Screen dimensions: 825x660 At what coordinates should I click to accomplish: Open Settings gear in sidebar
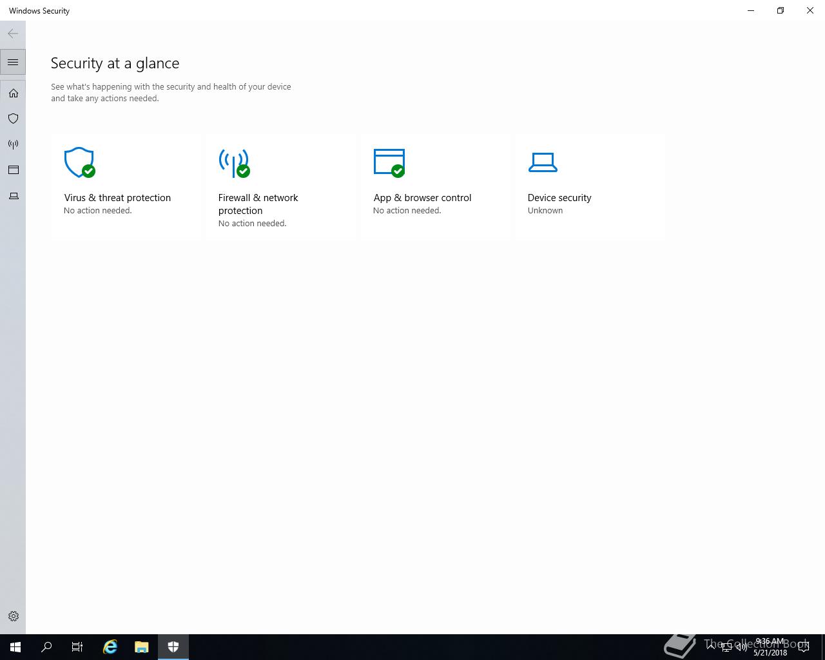[13, 616]
